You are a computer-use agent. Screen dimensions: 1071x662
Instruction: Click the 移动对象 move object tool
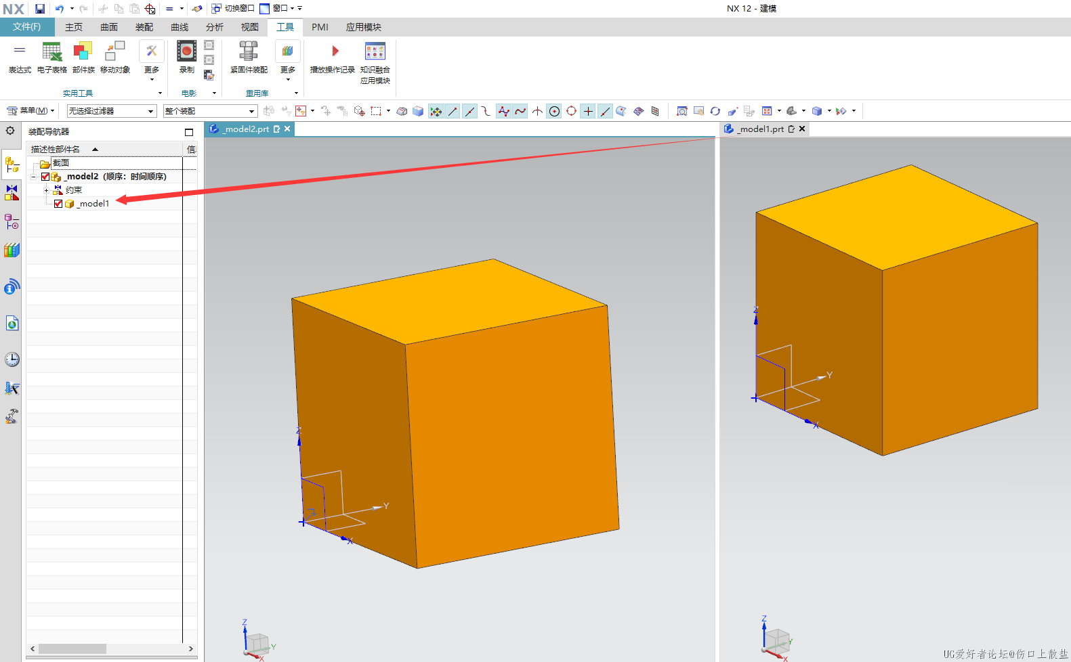[x=115, y=58]
